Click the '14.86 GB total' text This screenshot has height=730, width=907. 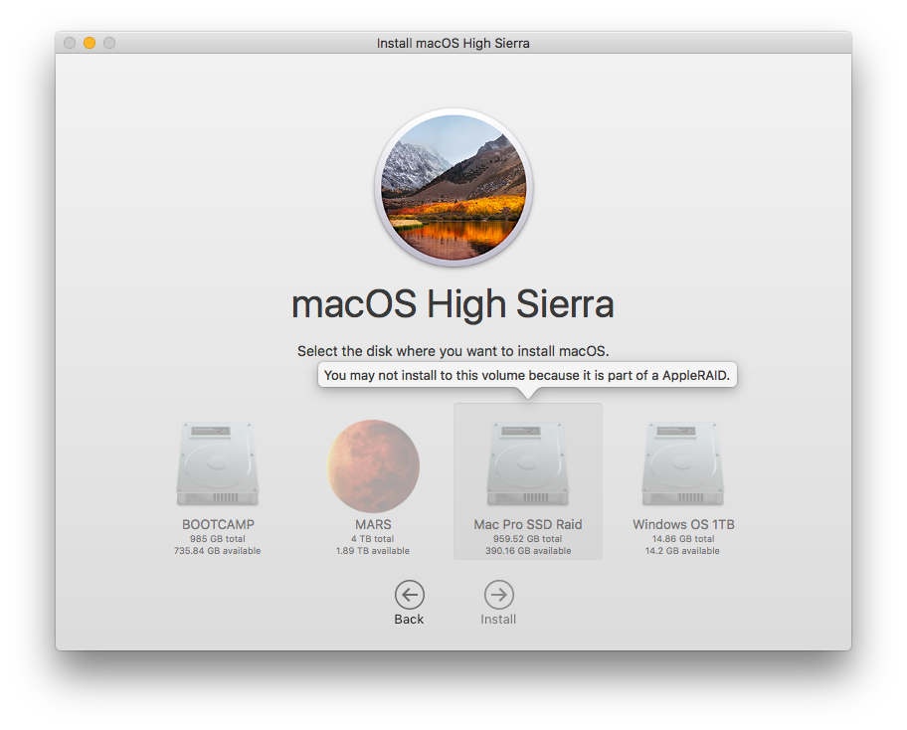pos(683,538)
